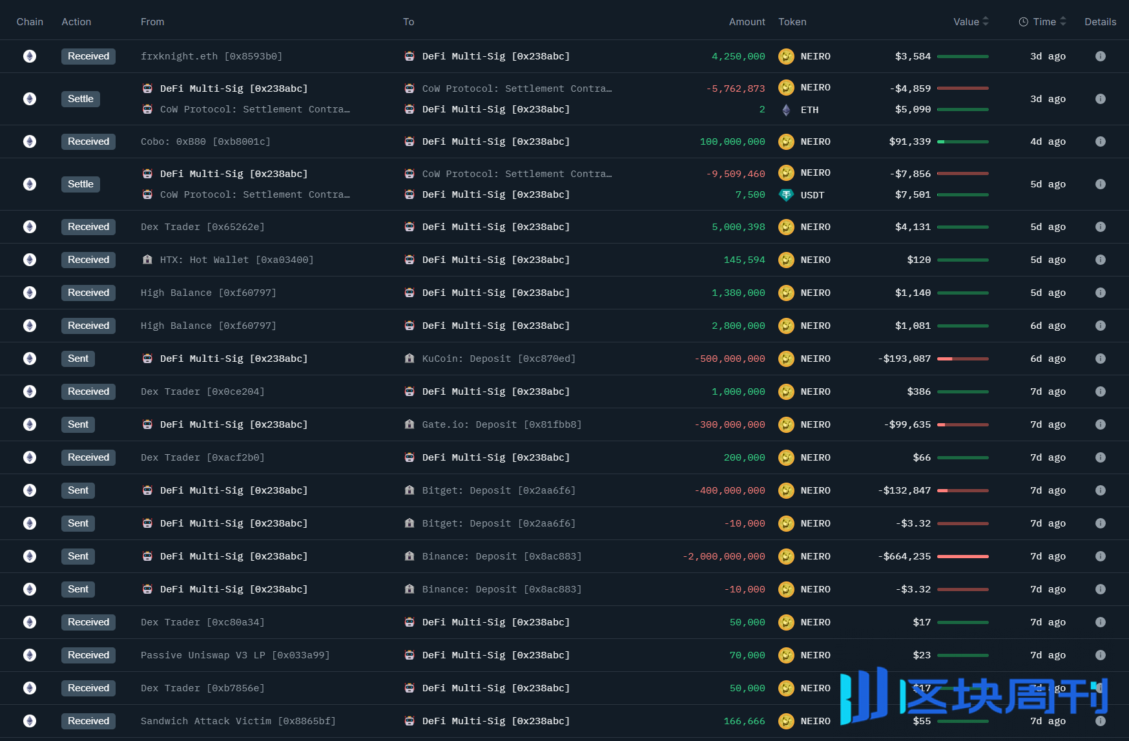Open Passive Uniswap V3 LP [0x033a99] address

click(x=235, y=655)
